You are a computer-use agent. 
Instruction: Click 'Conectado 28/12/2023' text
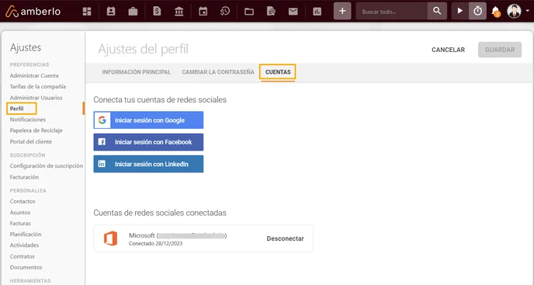[x=156, y=243]
